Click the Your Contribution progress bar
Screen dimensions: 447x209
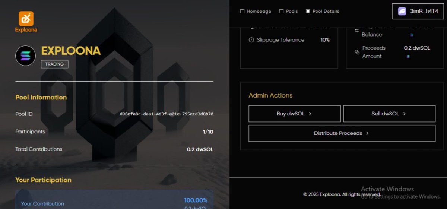[x=114, y=200]
